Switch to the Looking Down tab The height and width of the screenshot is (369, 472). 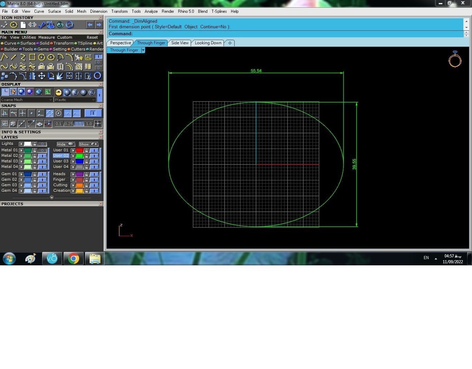pos(208,43)
